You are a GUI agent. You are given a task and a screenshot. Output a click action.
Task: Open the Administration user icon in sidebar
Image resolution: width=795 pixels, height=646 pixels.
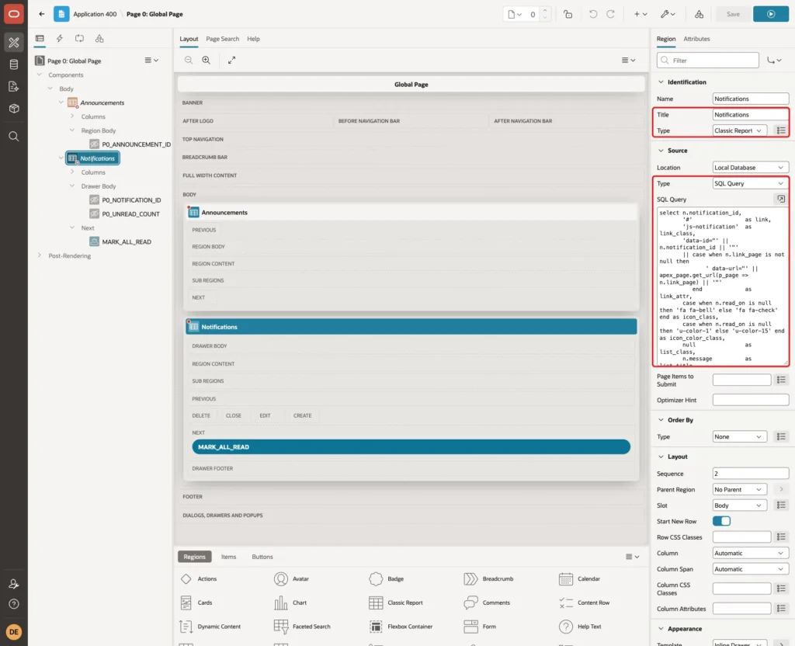pyautogui.click(x=14, y=584)
